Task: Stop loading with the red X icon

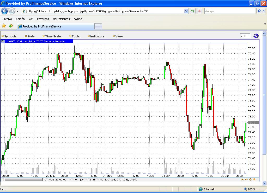Action: 199,11
